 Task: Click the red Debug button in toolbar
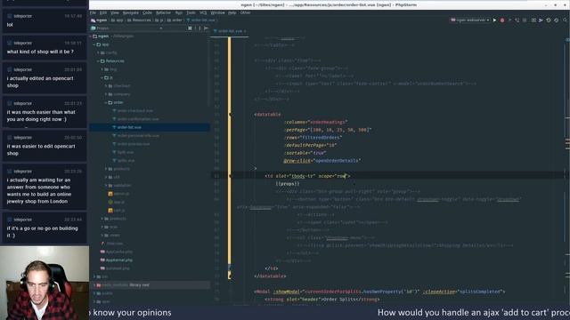(x=502, y=20)
